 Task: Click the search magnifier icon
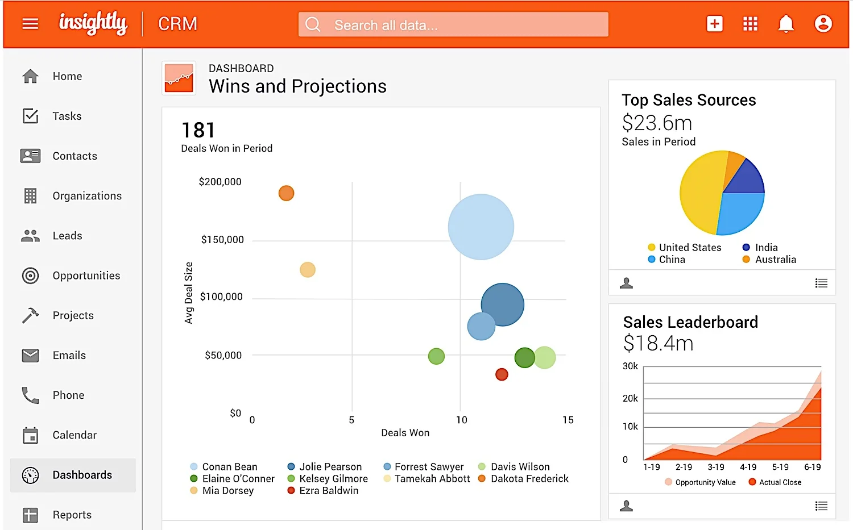(313, 24)
